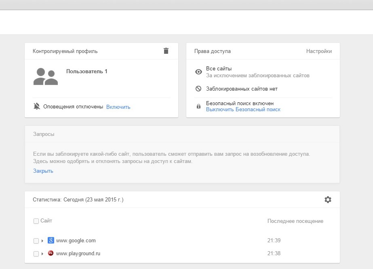
Task: Open statistics settings gear icon
Action: (328, 199)
